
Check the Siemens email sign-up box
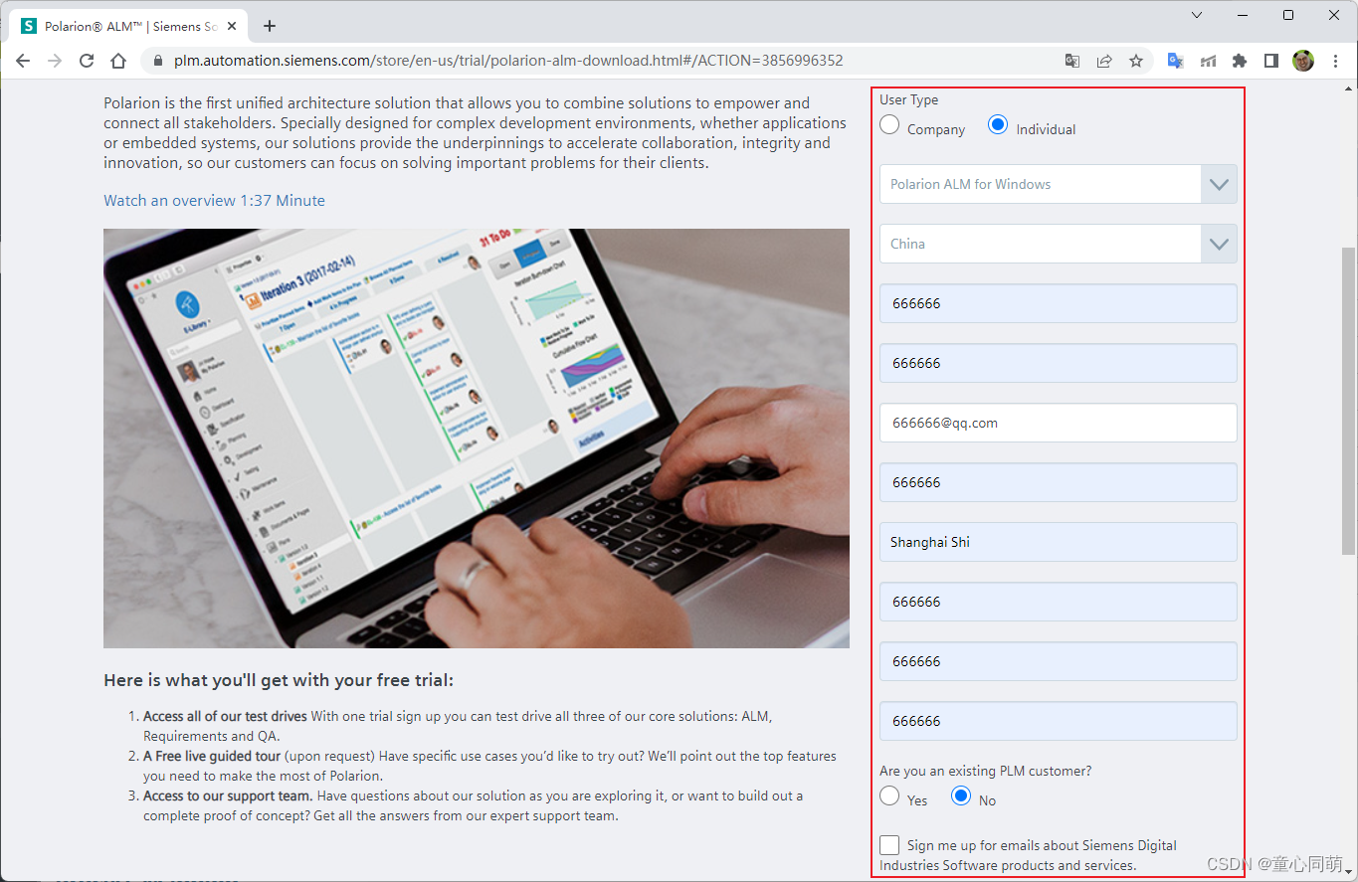tap(889, 845)
